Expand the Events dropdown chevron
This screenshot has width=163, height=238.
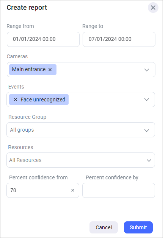(147, 100)
